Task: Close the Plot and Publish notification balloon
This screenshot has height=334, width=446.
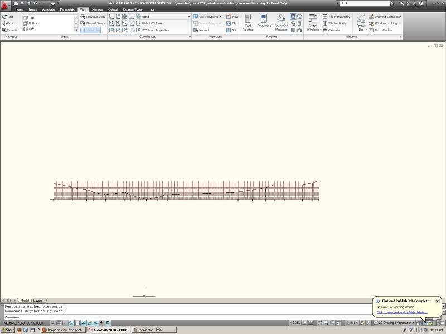Action: point(437,301)
